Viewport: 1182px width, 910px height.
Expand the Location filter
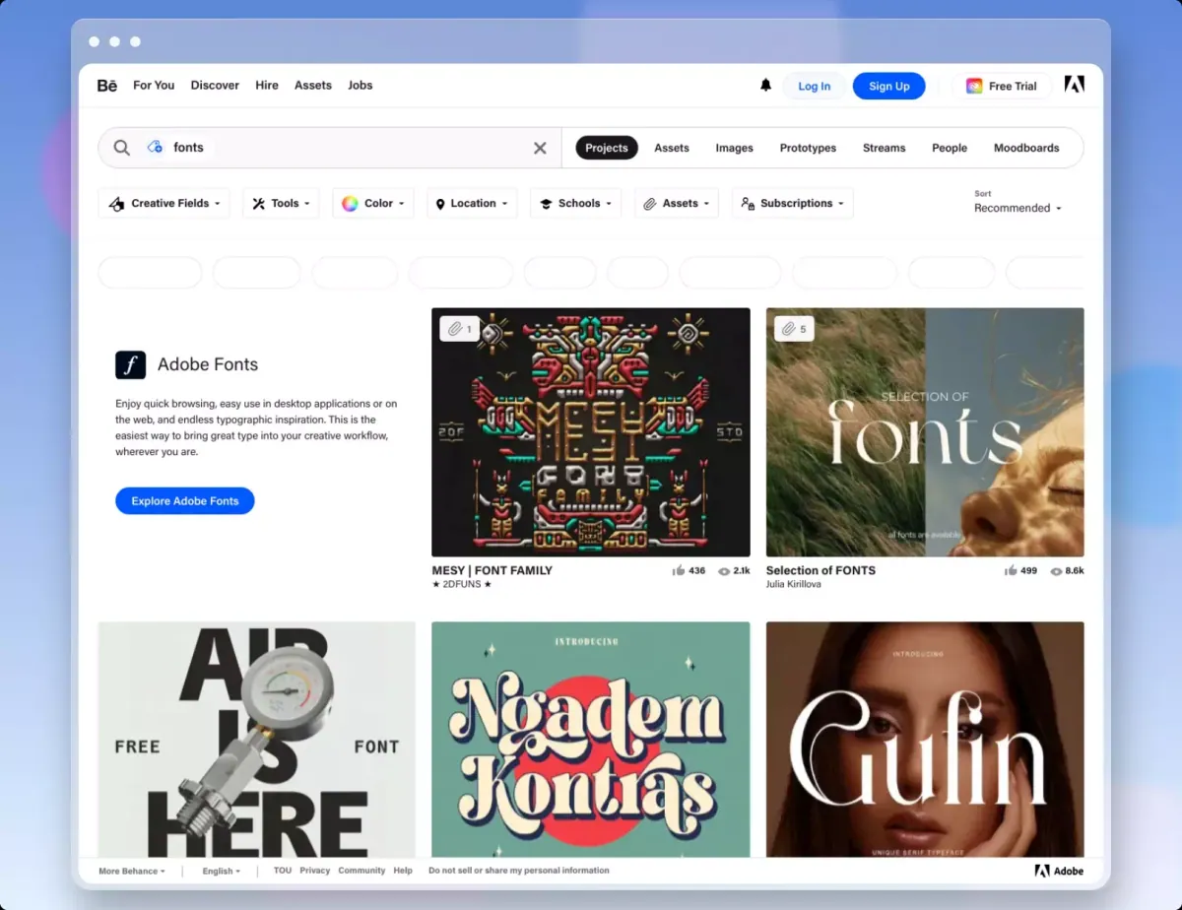tap(472, 203)
